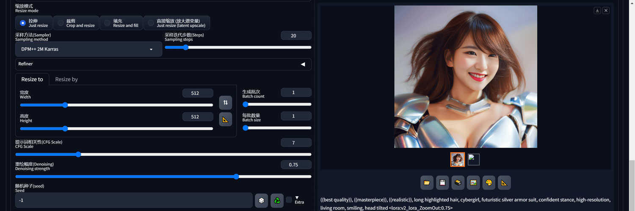Click the Width value field
Viewport: 635px width, 211px height.
(x=198, y=93)
